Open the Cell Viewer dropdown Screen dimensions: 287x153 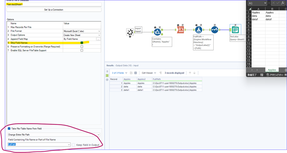click(x=149, y=73)
